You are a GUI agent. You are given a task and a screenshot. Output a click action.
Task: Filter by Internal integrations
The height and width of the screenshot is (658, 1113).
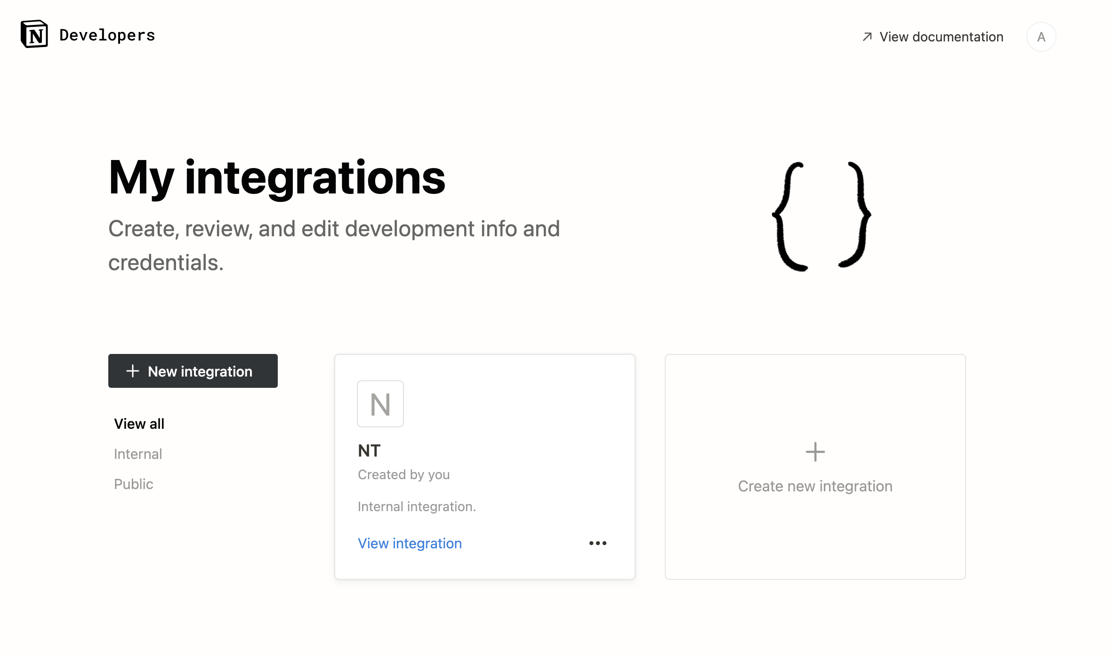pos(138,454)
